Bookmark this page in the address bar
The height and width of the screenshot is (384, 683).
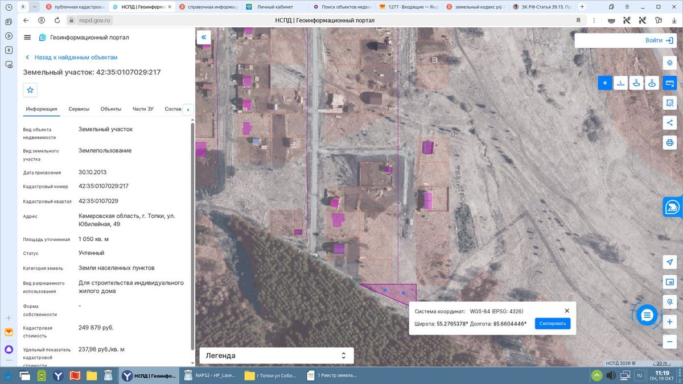coord(578,20)
